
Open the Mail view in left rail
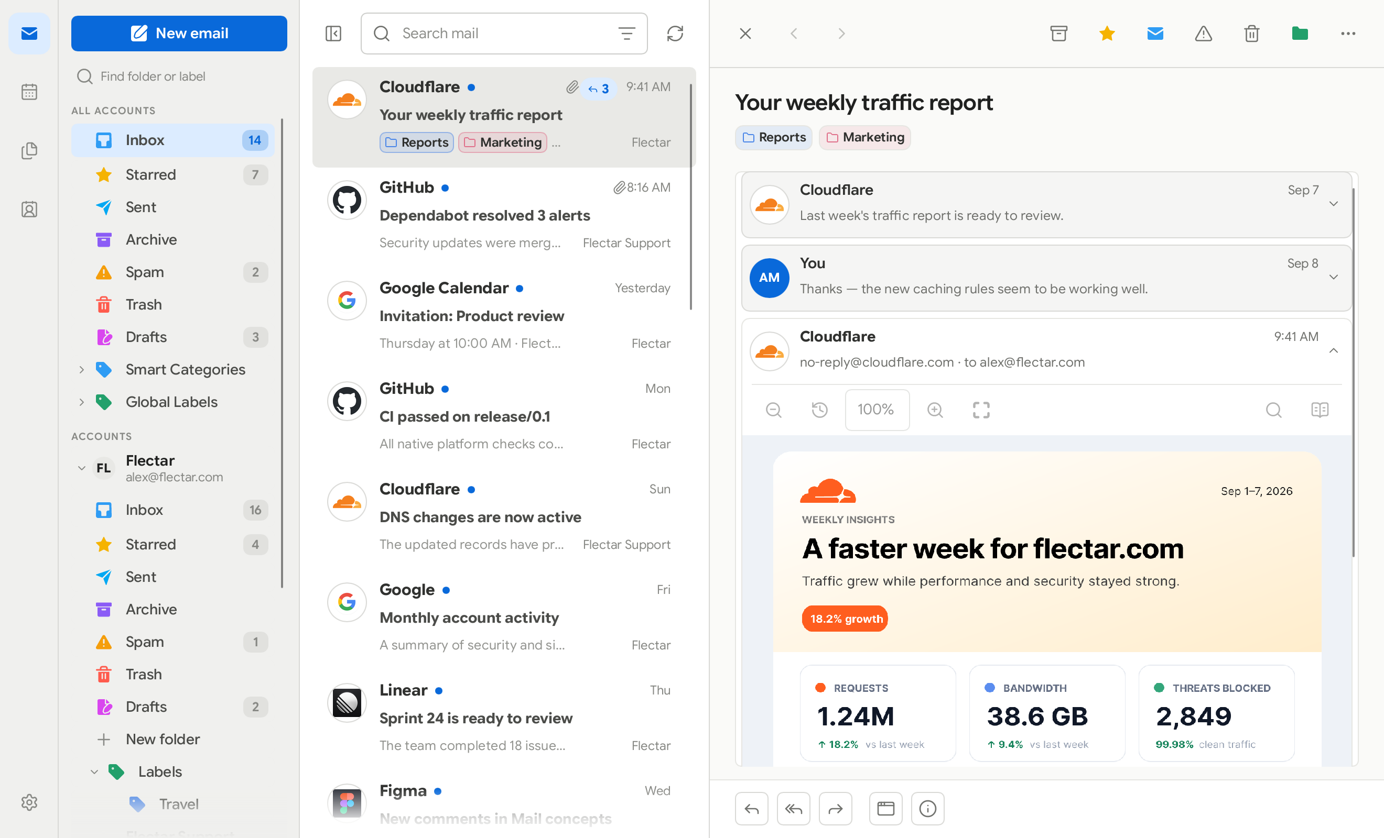point(29,34)
